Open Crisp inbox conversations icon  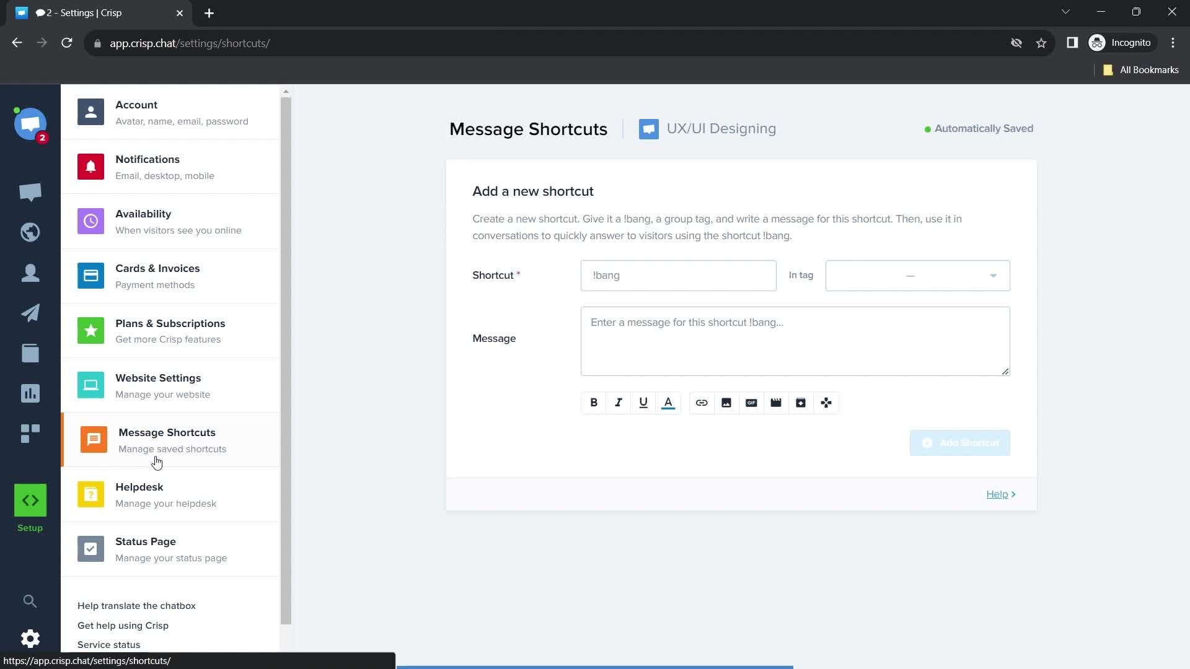click(x=30, y=193)
